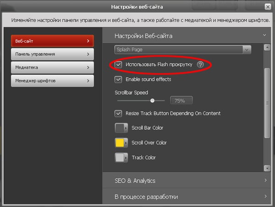Uncheck Resize Track Button Depending On Content

(118, 113)
